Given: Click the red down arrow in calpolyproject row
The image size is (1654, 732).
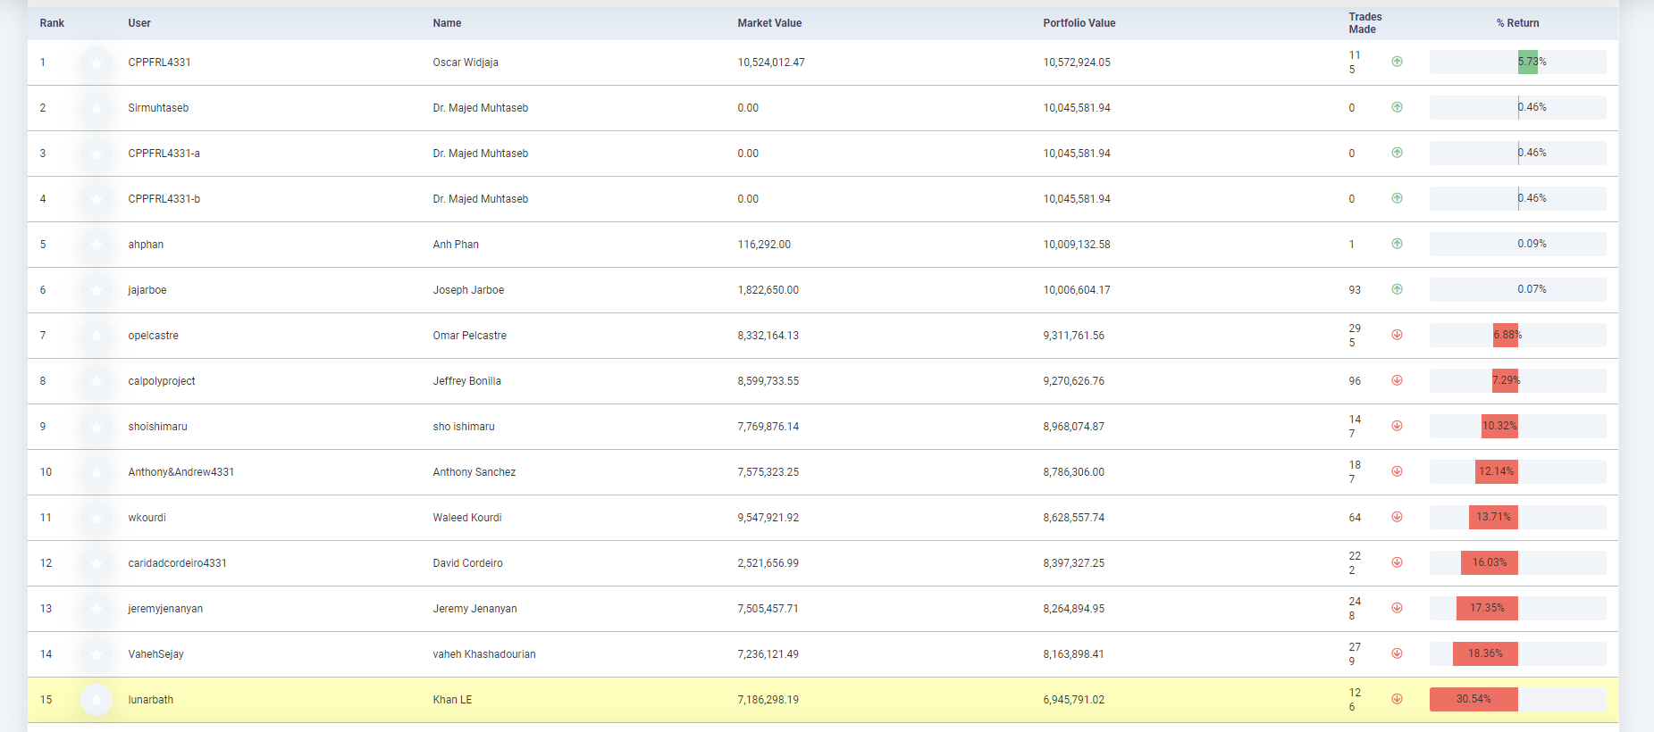Looking at the screenshot, I should tap(1397, 380).
